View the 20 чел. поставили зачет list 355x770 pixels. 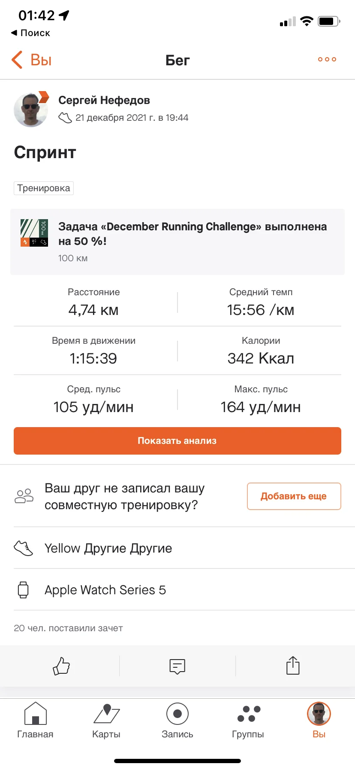(68, 628)
